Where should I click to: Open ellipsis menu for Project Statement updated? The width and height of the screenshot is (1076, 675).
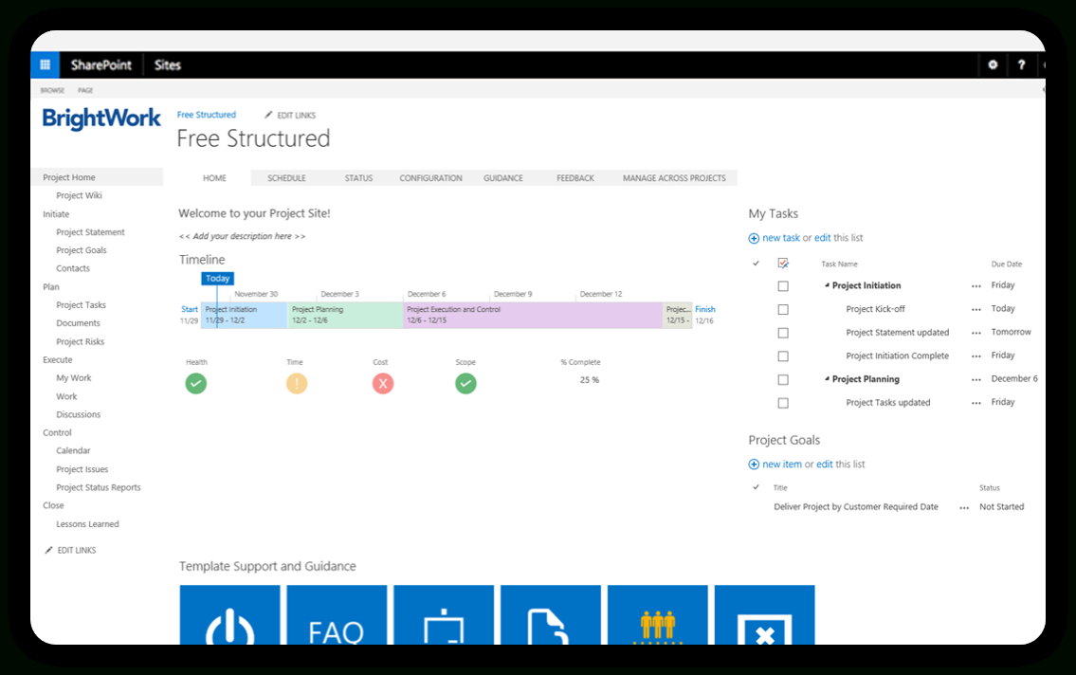tap(976, 333)
